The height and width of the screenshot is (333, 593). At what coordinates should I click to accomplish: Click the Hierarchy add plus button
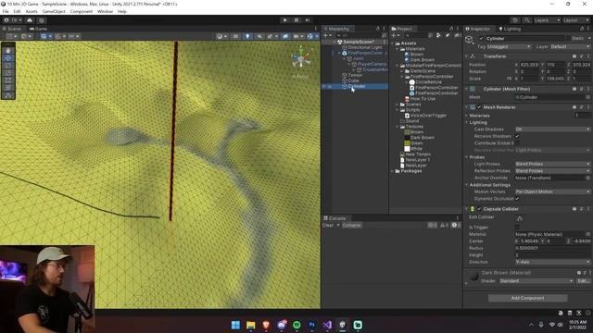pos(327,35)
